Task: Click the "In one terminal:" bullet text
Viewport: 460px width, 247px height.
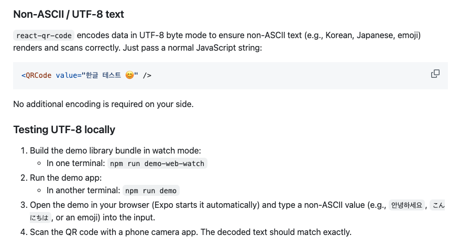Action: [x=76, y=163]
